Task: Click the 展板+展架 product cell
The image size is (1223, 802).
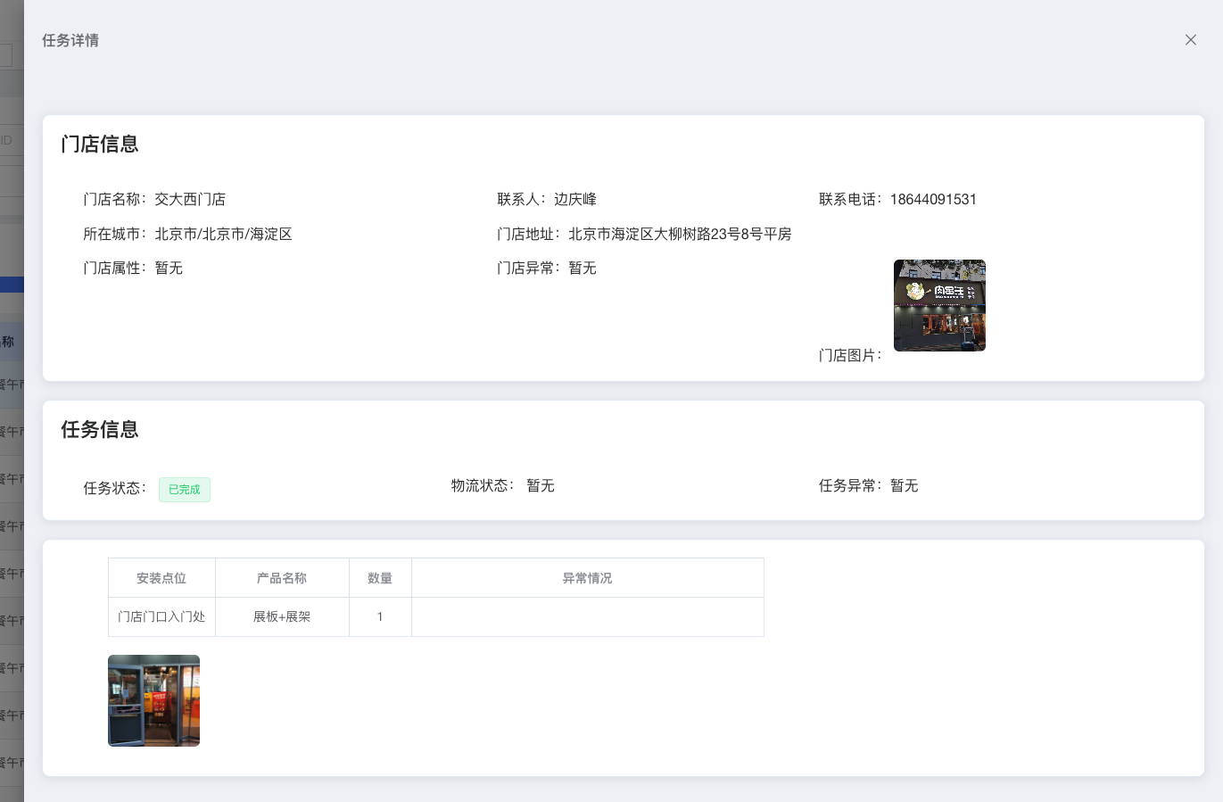Action: point(282,616)
